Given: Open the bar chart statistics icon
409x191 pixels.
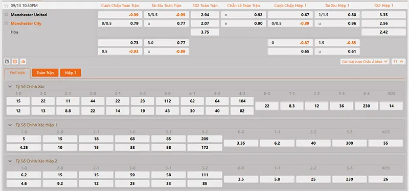Looking at the screenshot, I should (23, 62).
